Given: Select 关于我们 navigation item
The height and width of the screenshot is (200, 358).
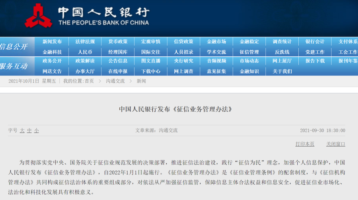Looking at the screenshot, I should (x=282, y=72).
